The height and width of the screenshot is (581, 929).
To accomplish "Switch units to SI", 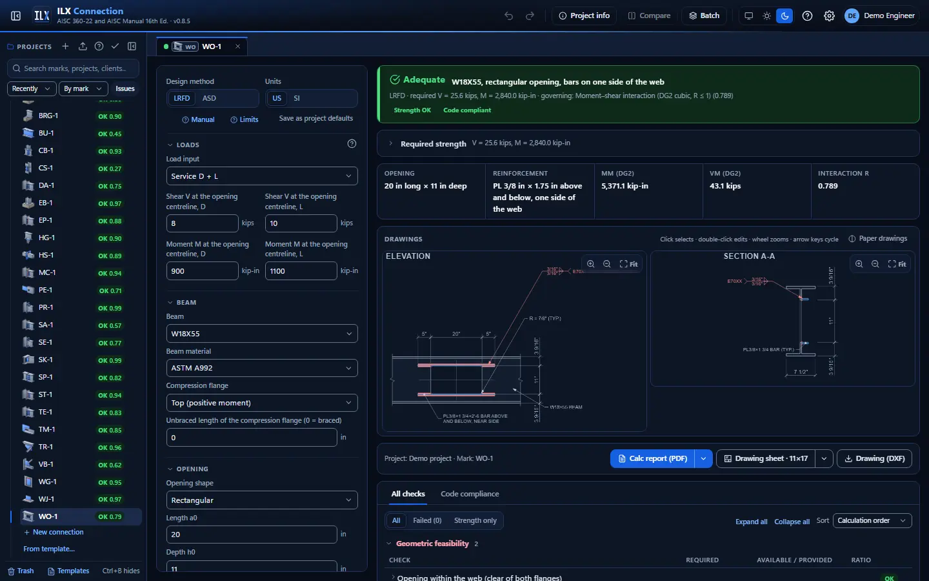I will click(x=297, y=98).
